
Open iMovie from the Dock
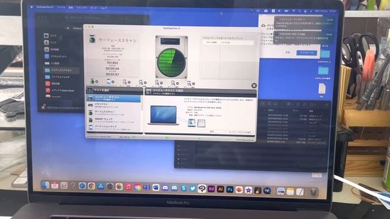[248, 190]
